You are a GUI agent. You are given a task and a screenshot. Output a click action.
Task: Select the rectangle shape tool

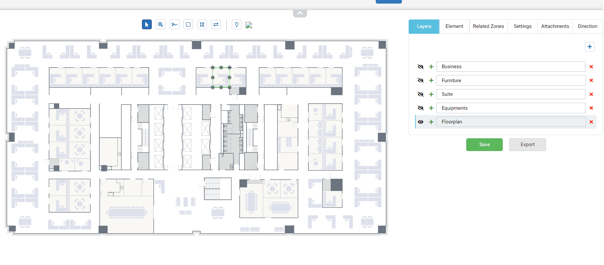click(x=188, y=24)
